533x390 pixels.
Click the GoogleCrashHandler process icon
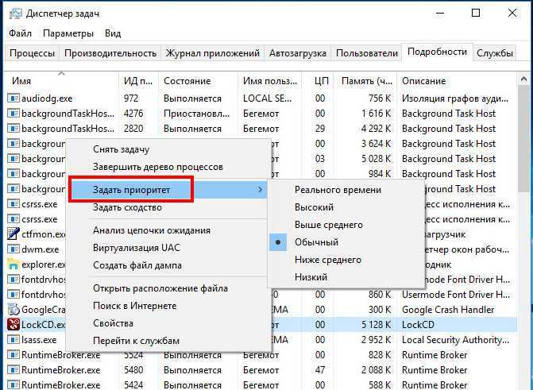click(x=13, y=310)
